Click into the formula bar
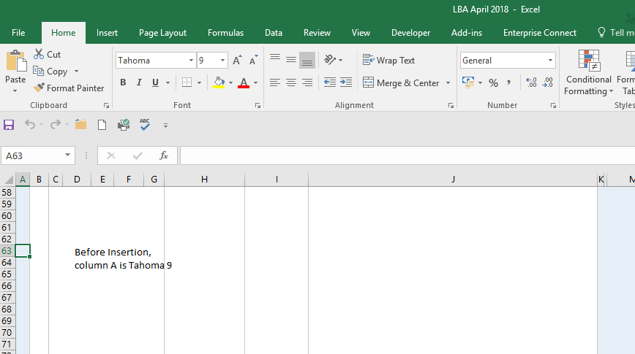The image size is (635, 354). 407,155
